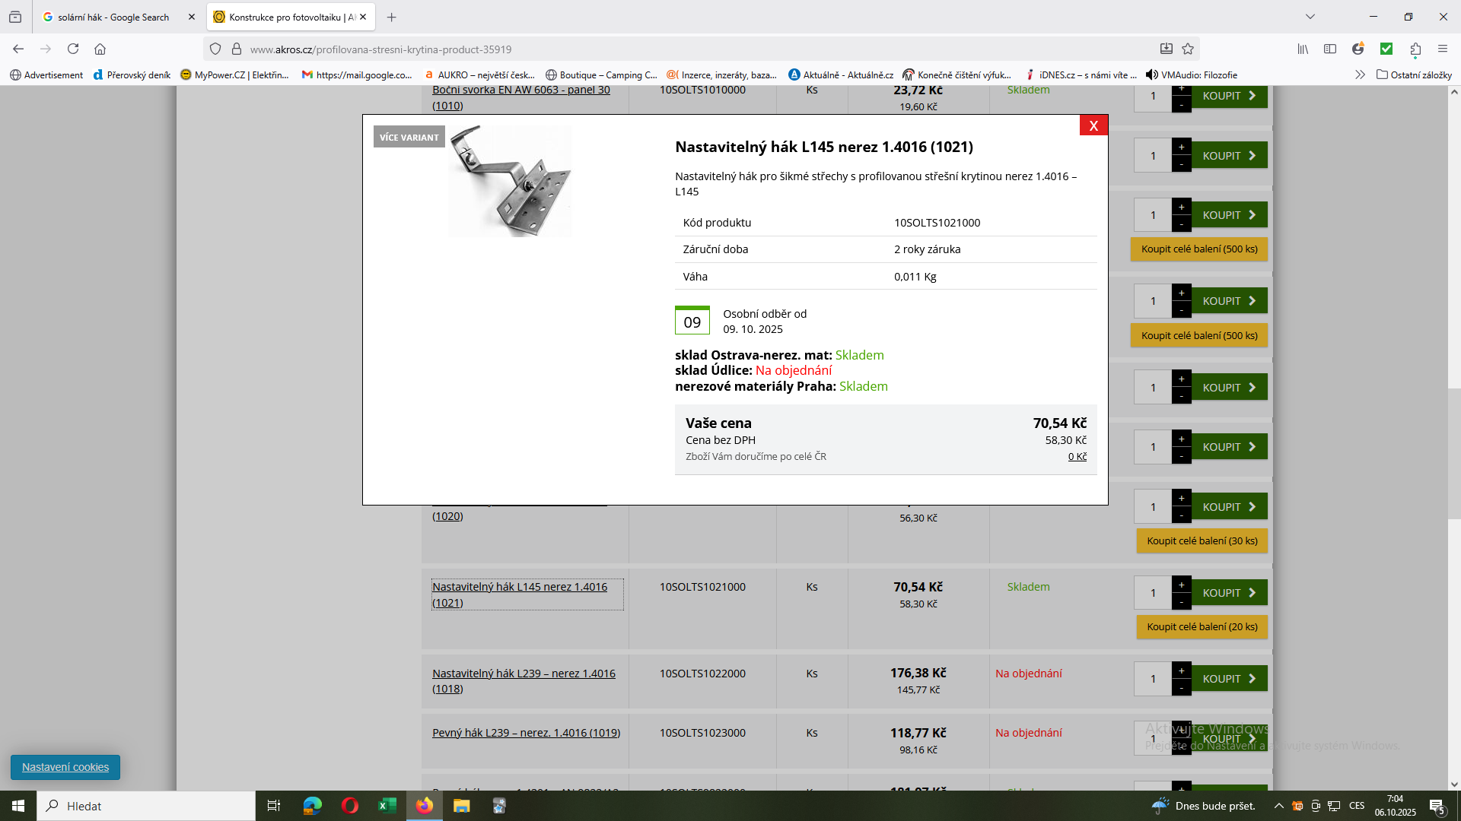The height and width of the screenshot is (821, 1461).
Task: Open File Explorer from taskbar
Action: point(462,806)
